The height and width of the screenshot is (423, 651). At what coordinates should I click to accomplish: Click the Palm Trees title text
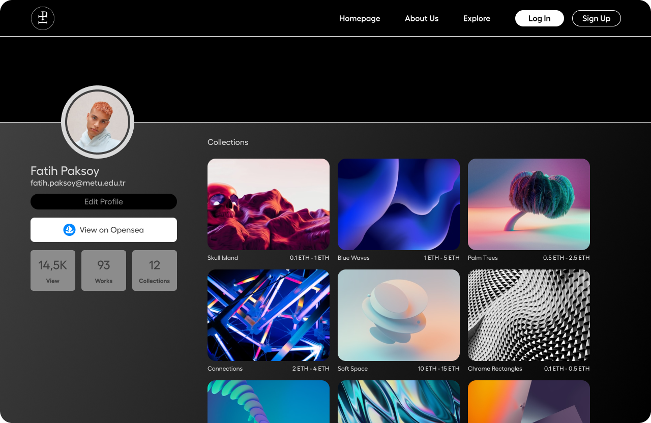tap(483, 258)
